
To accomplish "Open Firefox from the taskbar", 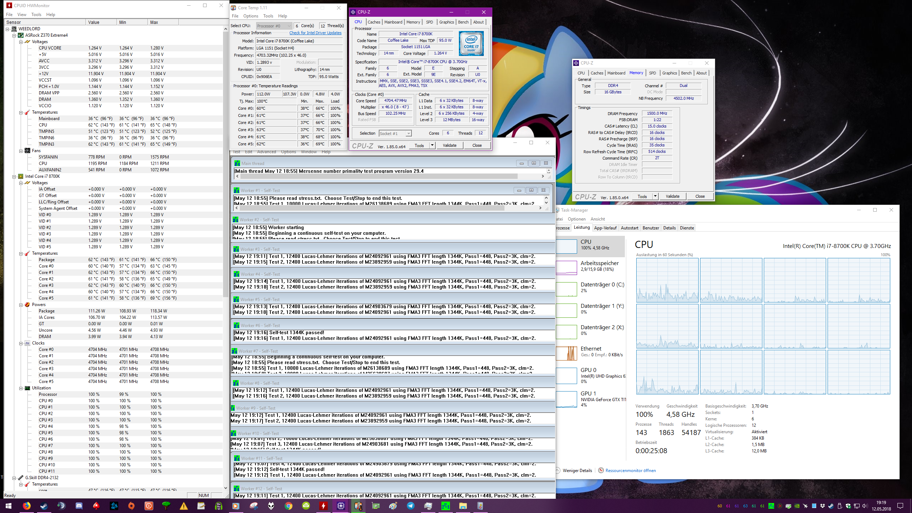I will point(27,506).
